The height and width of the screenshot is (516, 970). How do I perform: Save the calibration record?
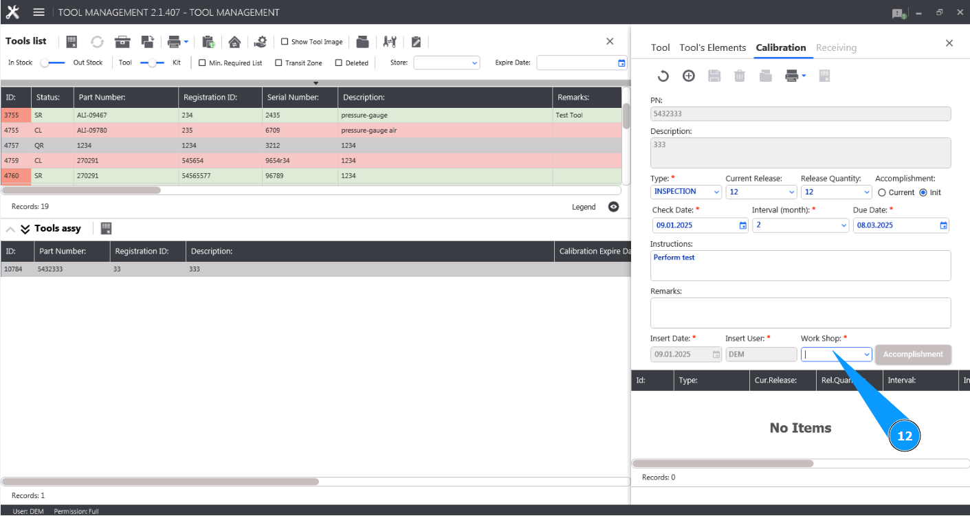pyautogui.click(x=714, y=76)
